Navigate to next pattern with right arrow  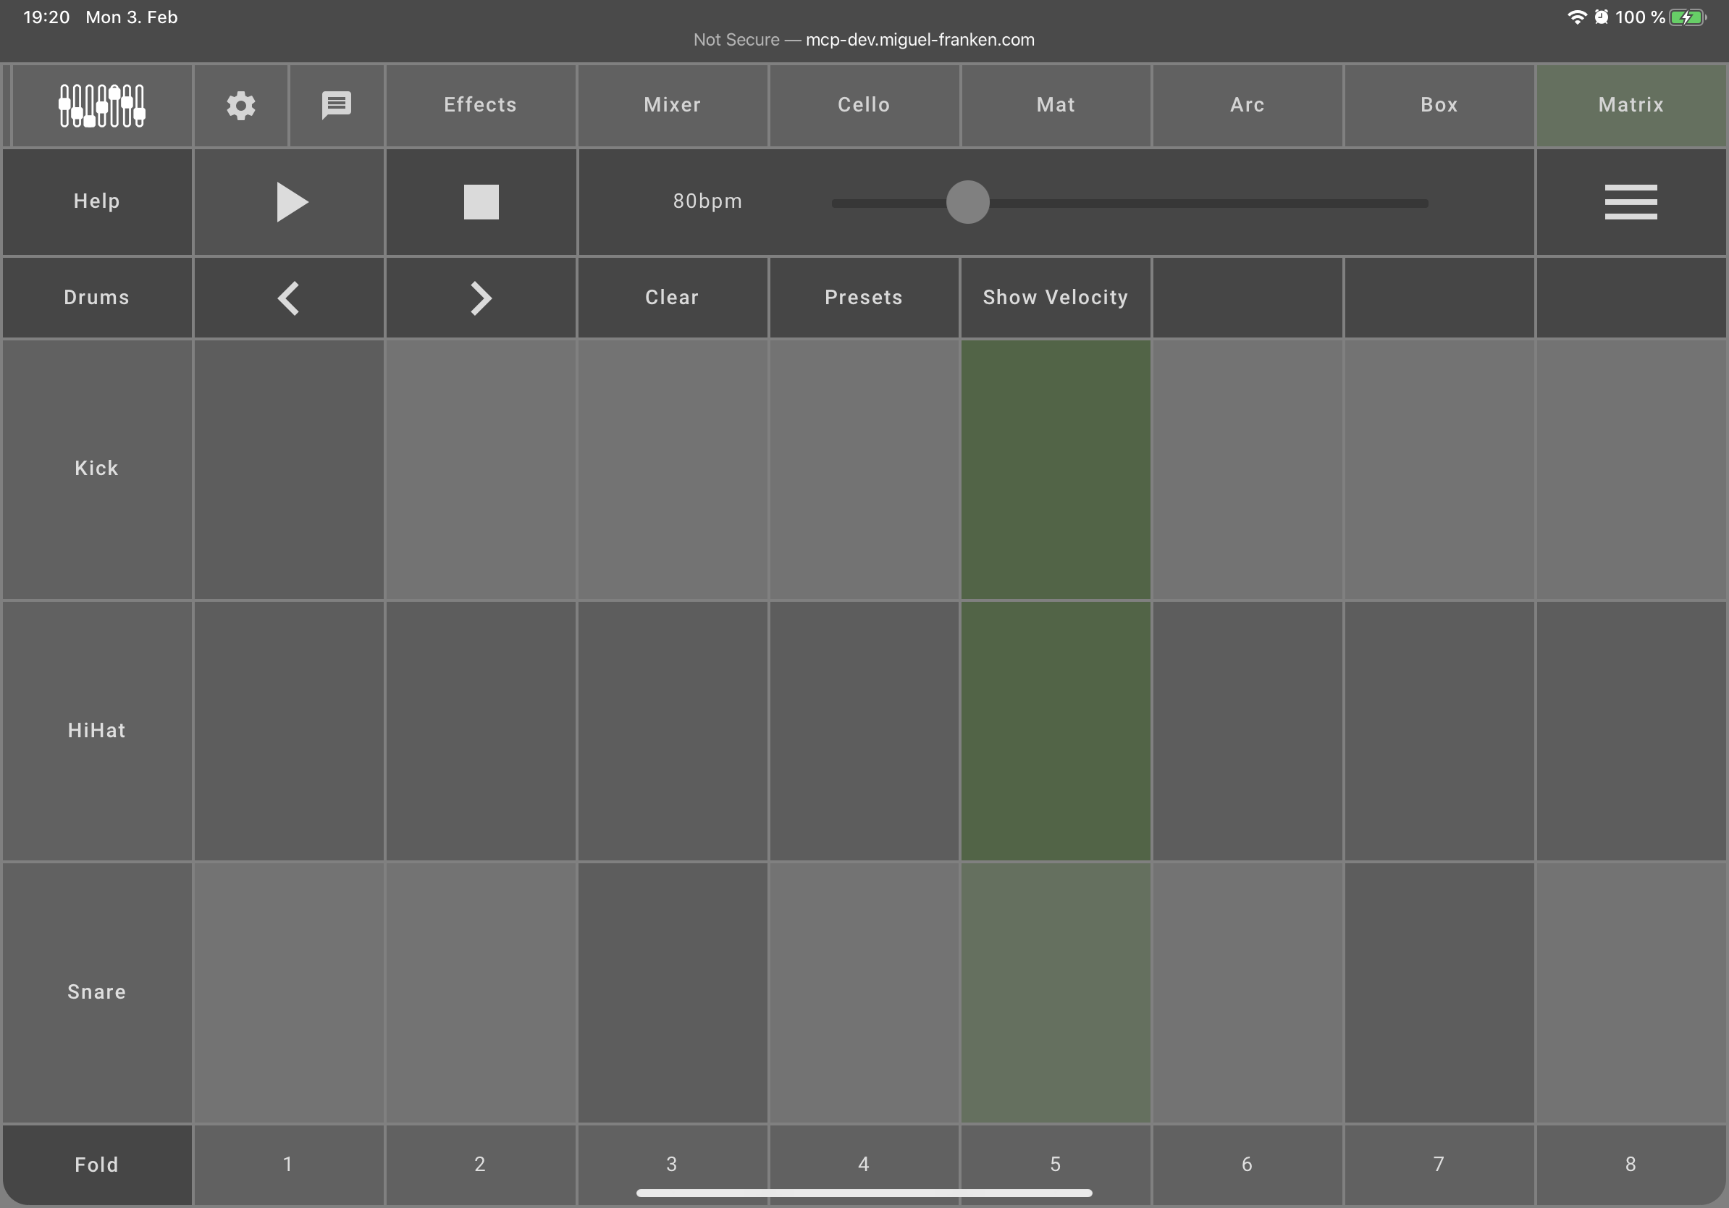[x=479, y=295]
